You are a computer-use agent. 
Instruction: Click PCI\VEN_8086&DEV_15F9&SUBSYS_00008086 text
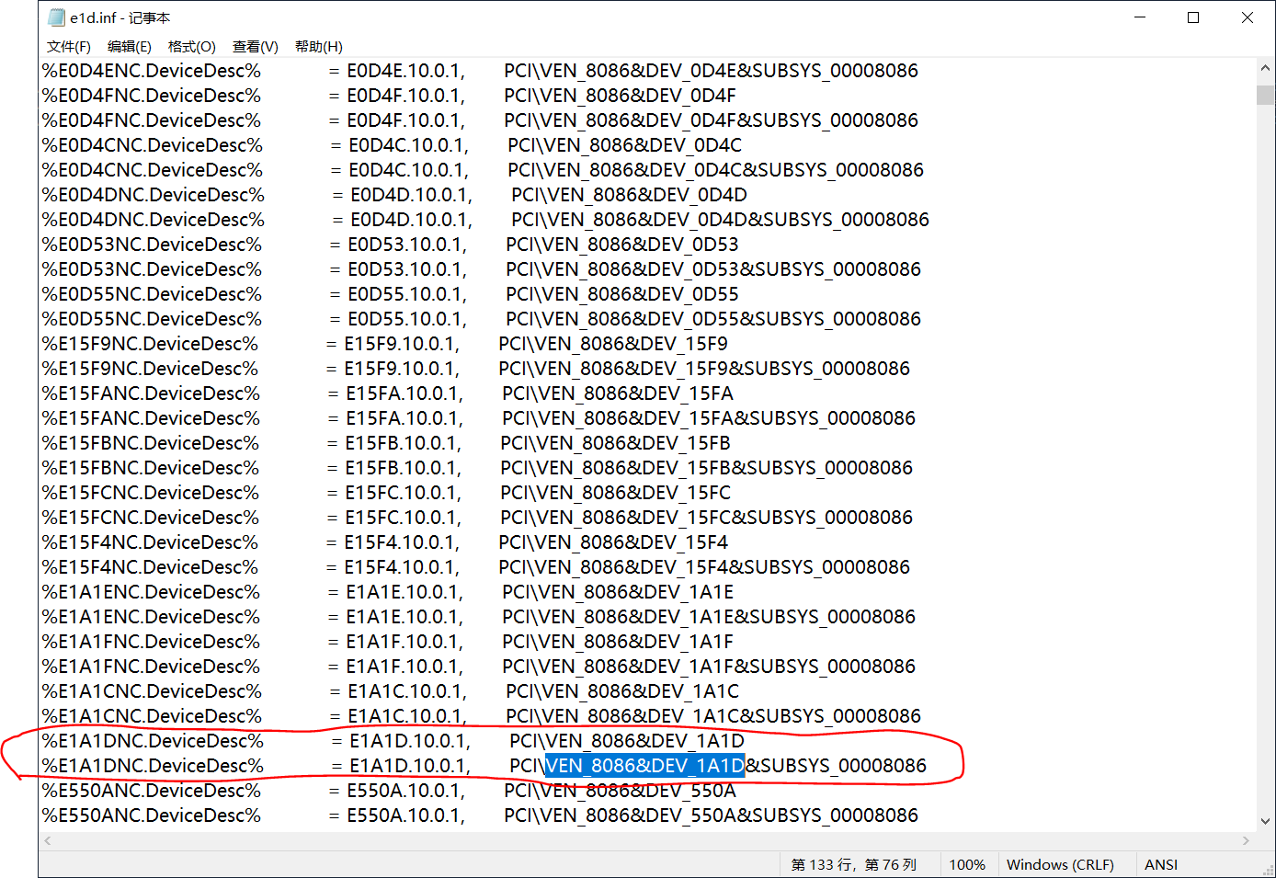point(704,369)
